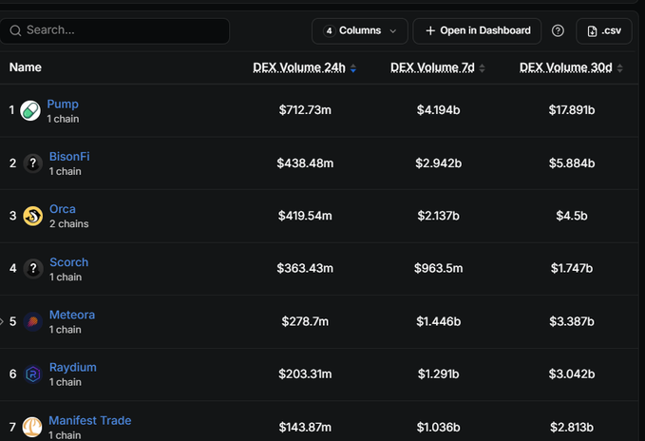The height and width of the screenshot is (441, 645).
Task: Open the Meteora protocol link
Action: 72,316
